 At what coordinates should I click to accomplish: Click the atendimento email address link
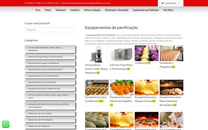point(86,3)
